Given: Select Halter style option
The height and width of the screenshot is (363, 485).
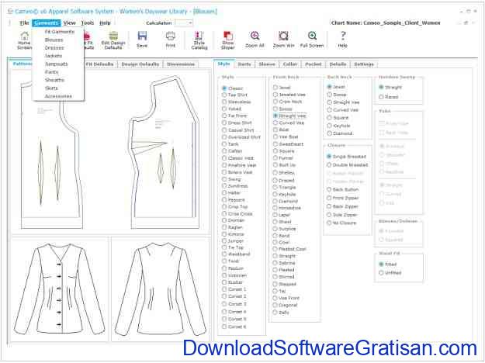Looking at the screenshot, I should tap(231, 192).
